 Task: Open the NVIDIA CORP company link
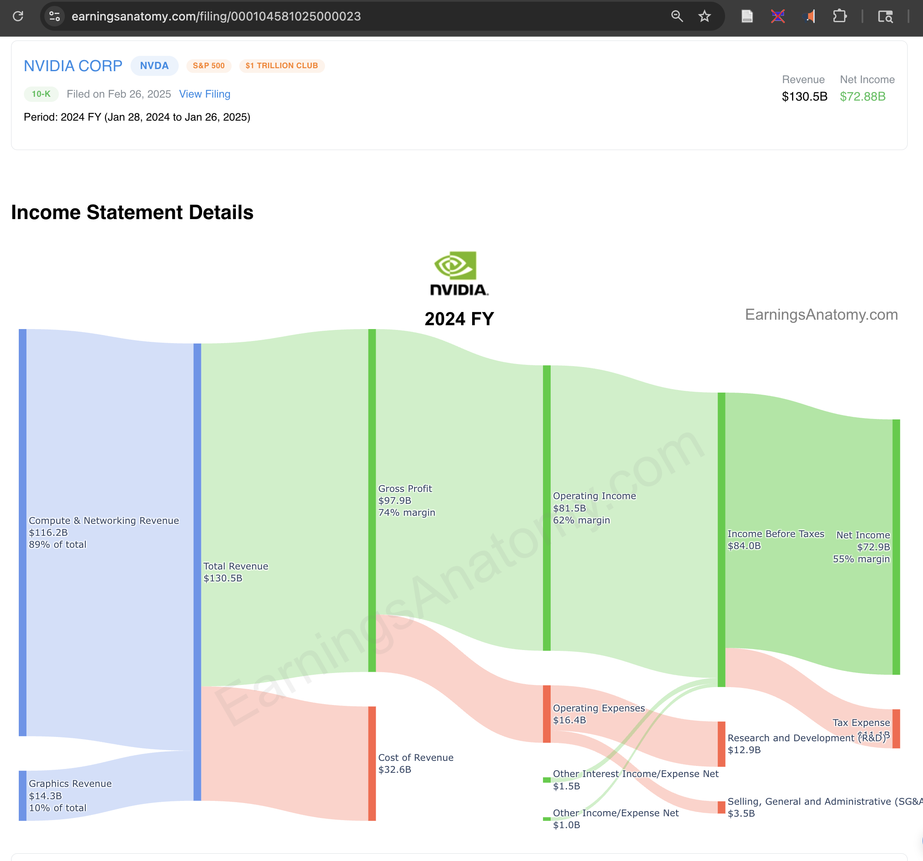pyautogui.click(x=73, y=66)
